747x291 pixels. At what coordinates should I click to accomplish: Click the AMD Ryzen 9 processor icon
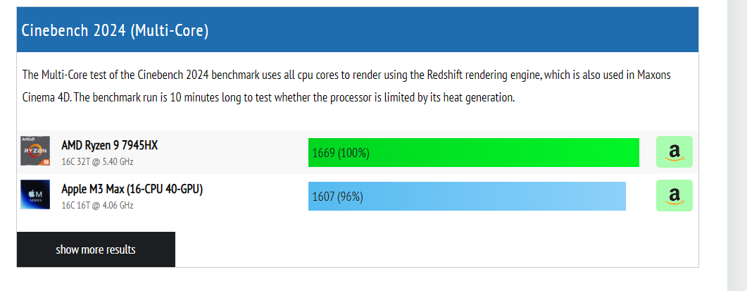[35, 151]
